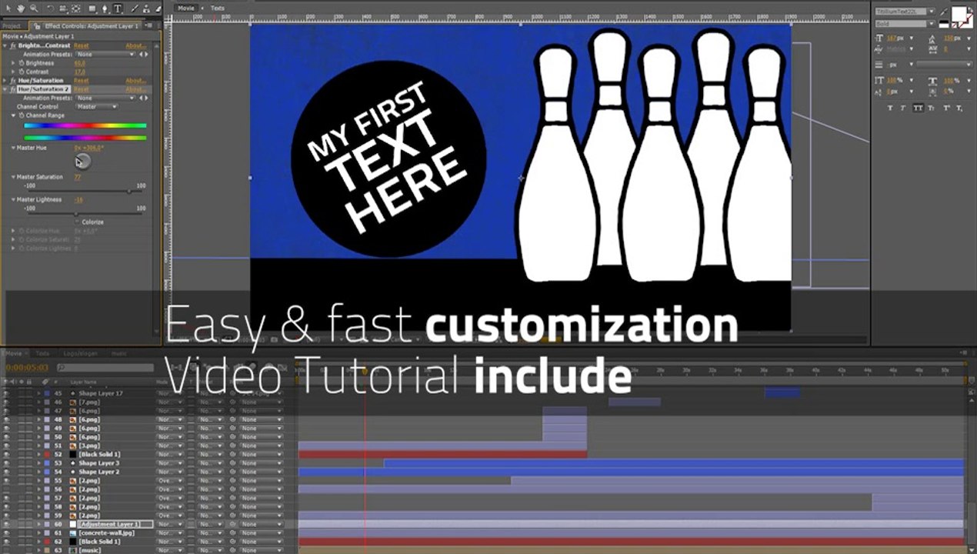977x554 pixels.
Task: Reset the Brightness & Contrast effect
Action: pyautogui.click(x=81, y=46)
